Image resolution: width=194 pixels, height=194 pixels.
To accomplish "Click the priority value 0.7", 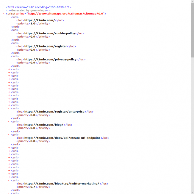I will click(33, 187).
